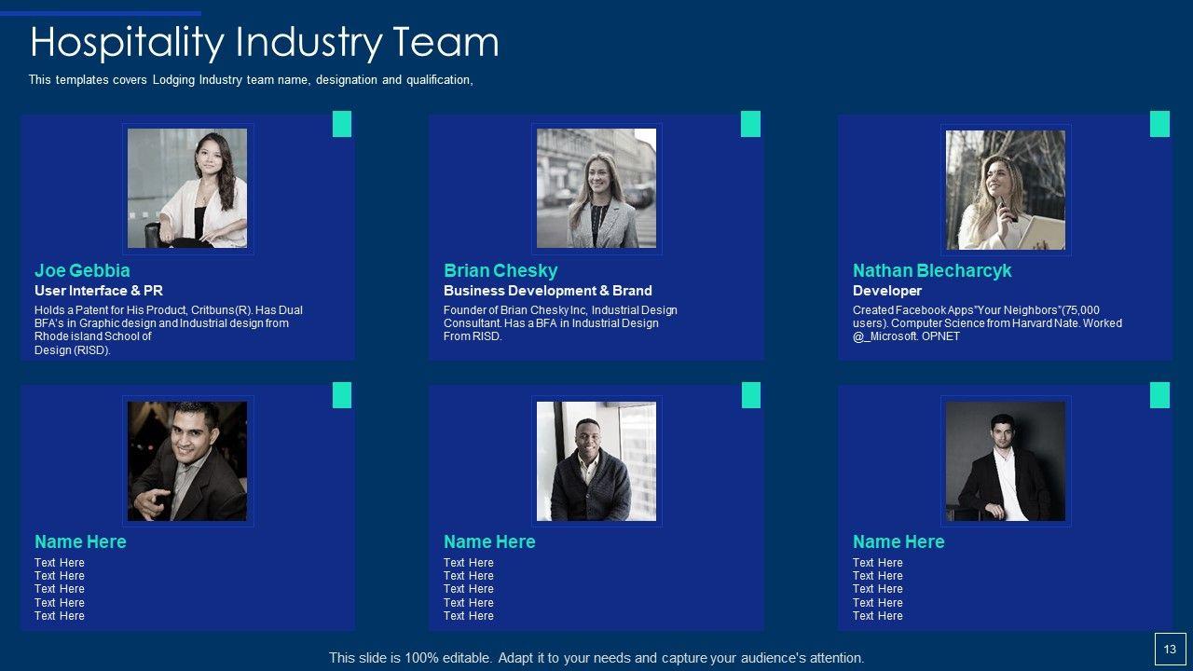
Task: Select Brian Chesky's profile photo
Action: click(596, 188)
